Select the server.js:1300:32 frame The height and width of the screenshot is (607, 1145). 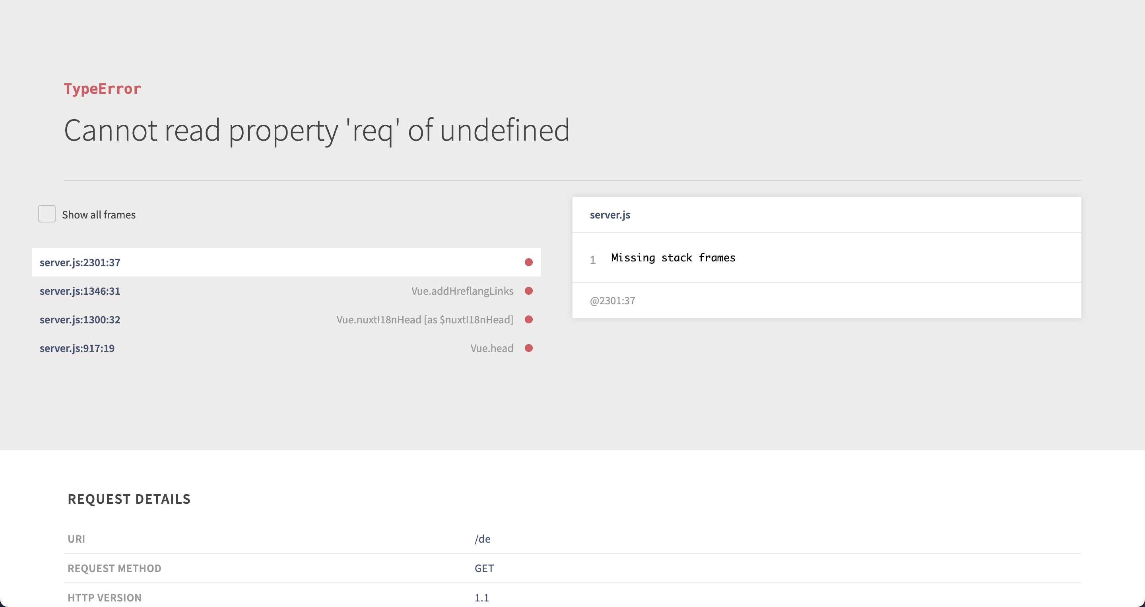(x=286, y=320)
